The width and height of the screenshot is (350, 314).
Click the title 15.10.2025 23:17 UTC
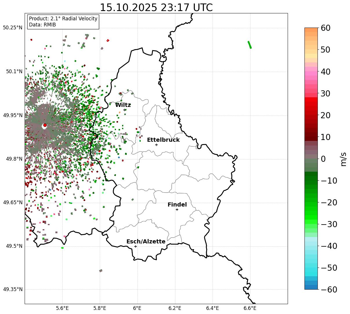[x=156, y=8]
